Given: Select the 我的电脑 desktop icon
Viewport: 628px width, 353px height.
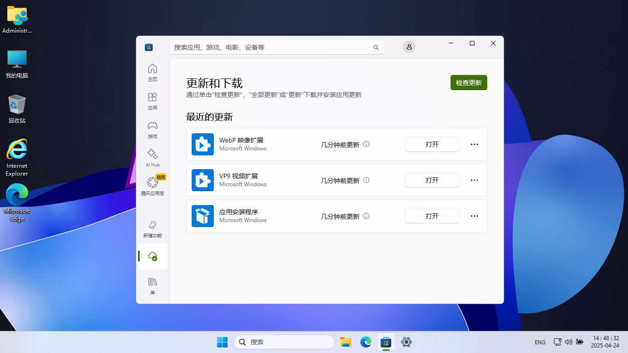Looking at the screenshot, I should point(17,64).
